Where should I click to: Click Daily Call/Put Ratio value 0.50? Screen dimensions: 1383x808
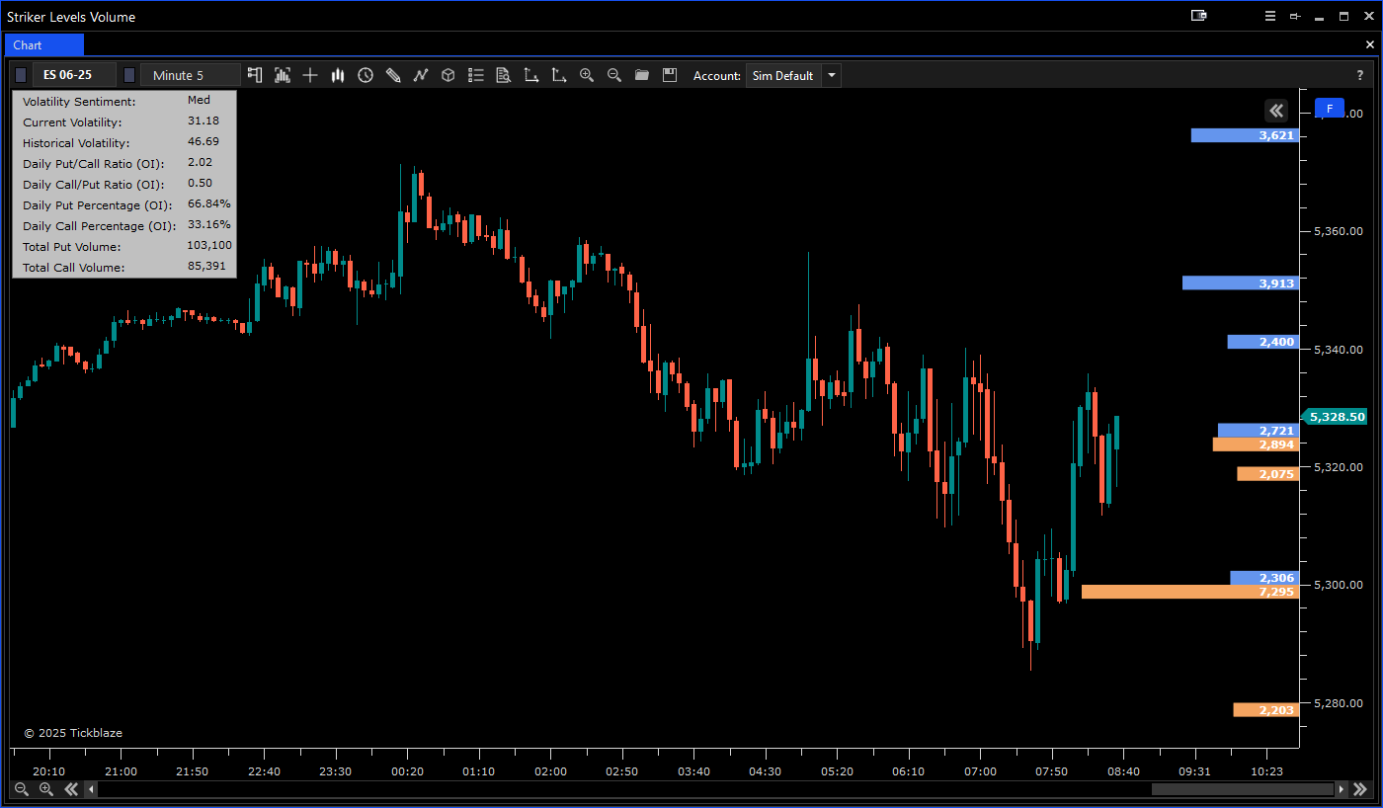coord(200,183)
